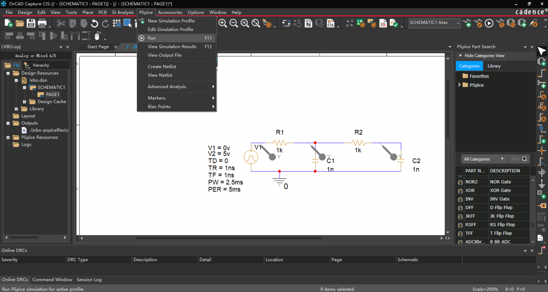Select PAGE1 in the project tree
This screenshot has height=292, width=548.
click(53, 94)
